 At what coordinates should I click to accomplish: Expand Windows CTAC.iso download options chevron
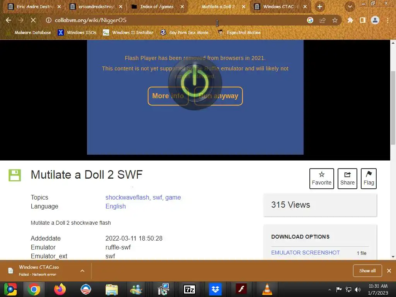click(x=82, y=271)
